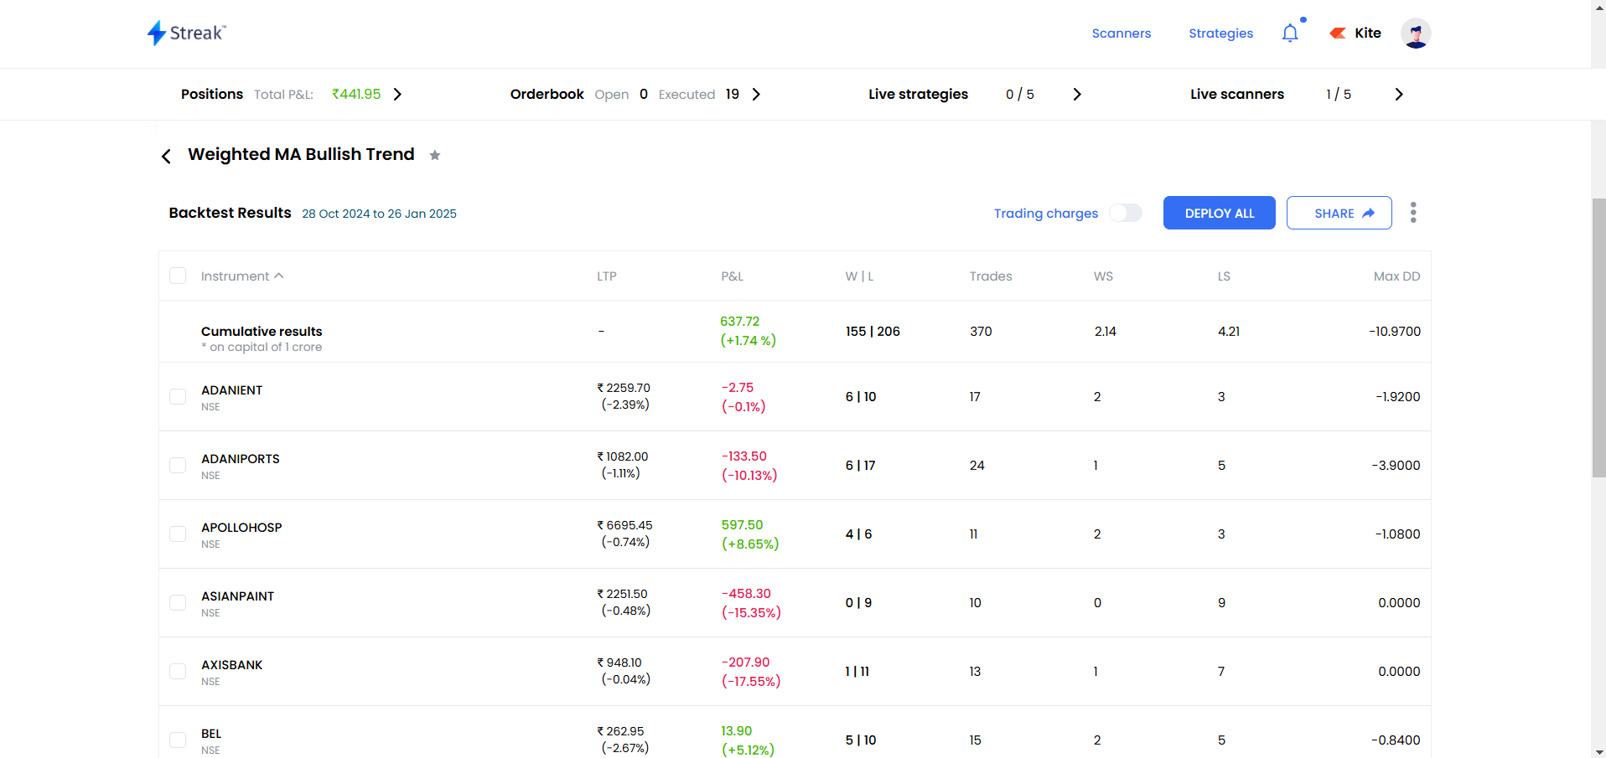Screen dimensions: 1606x758
Task: Open the APOLLOHOSP instrument row
Action: [795, 534]
